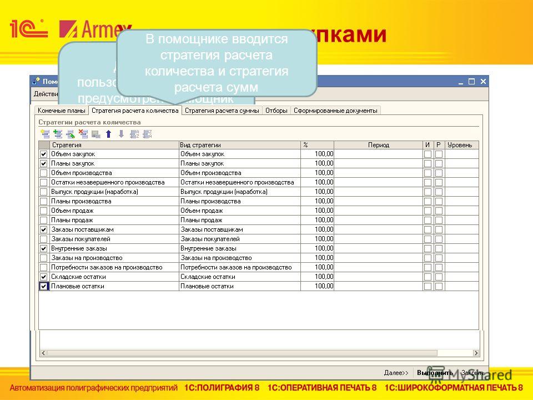
Task: Click the 100,00 percent cell for Плановые остатки
Action: pyautogui.click(x=317, y=287)
